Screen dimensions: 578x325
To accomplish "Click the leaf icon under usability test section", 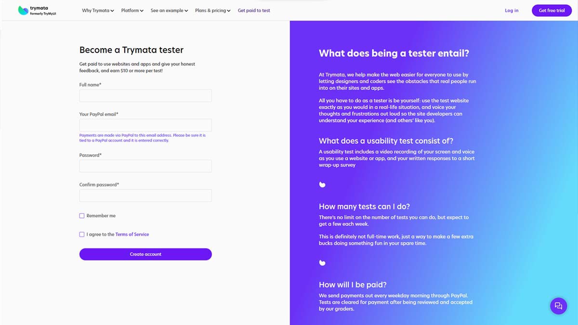I will (x=322, y=184).
